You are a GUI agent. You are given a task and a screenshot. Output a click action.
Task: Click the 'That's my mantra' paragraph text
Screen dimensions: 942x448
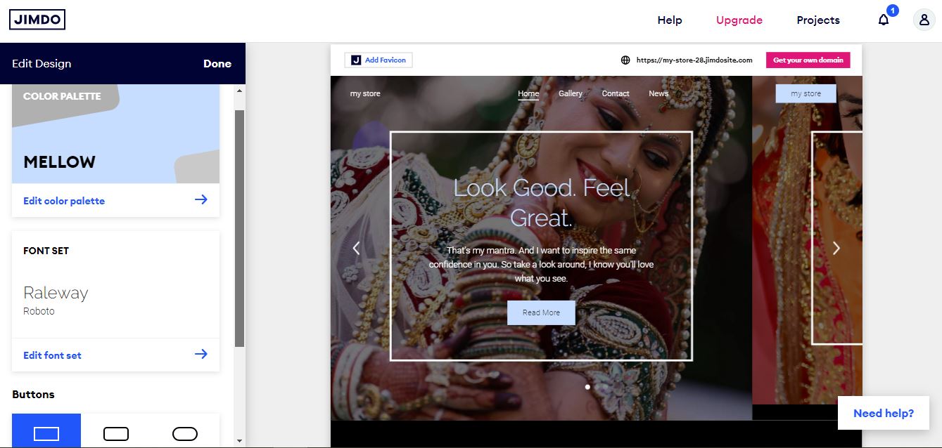[x=541, y=264]
